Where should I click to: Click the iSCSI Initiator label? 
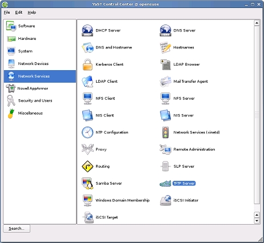click(186, 200)
